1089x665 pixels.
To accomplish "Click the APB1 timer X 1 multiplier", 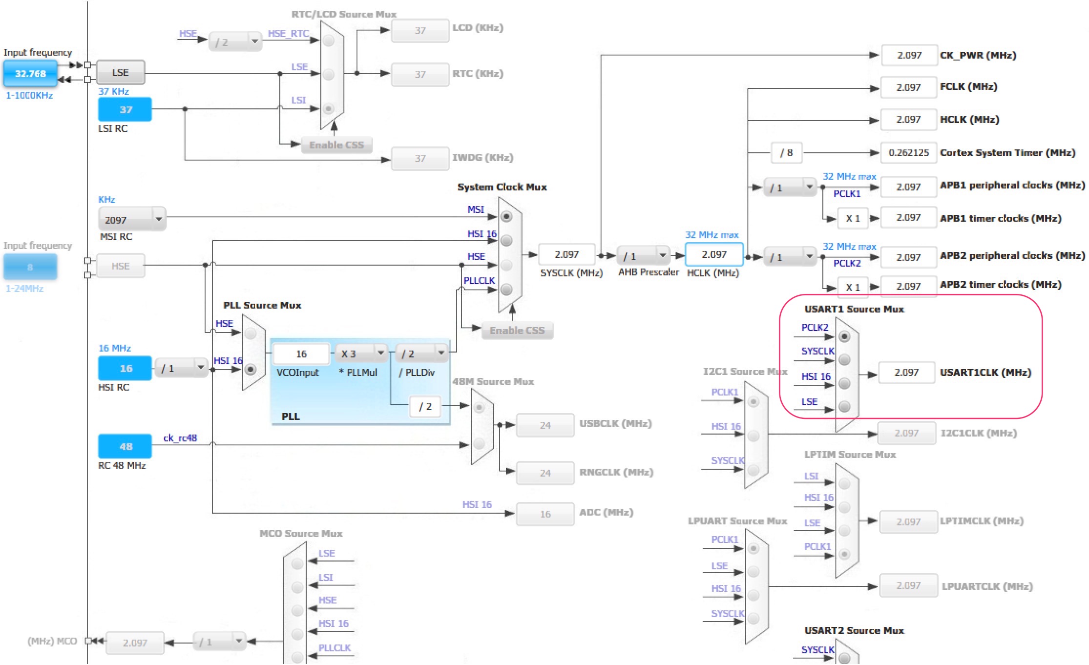I will (853, 218).
